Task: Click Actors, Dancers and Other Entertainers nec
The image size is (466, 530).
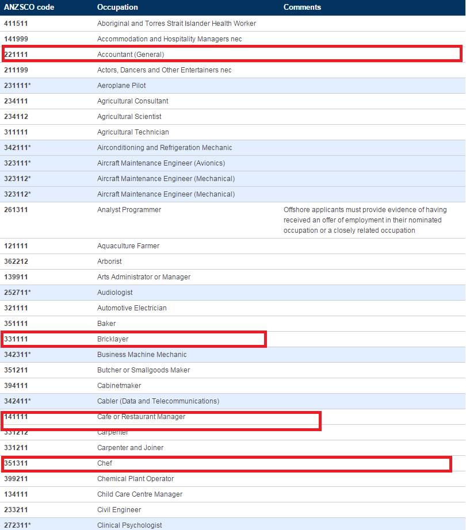Action: click(x=164, y=70)
